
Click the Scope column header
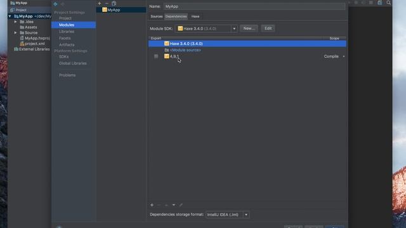coord(334,38)
